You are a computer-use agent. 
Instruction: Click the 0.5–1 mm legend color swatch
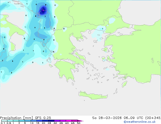coord(10,121)
